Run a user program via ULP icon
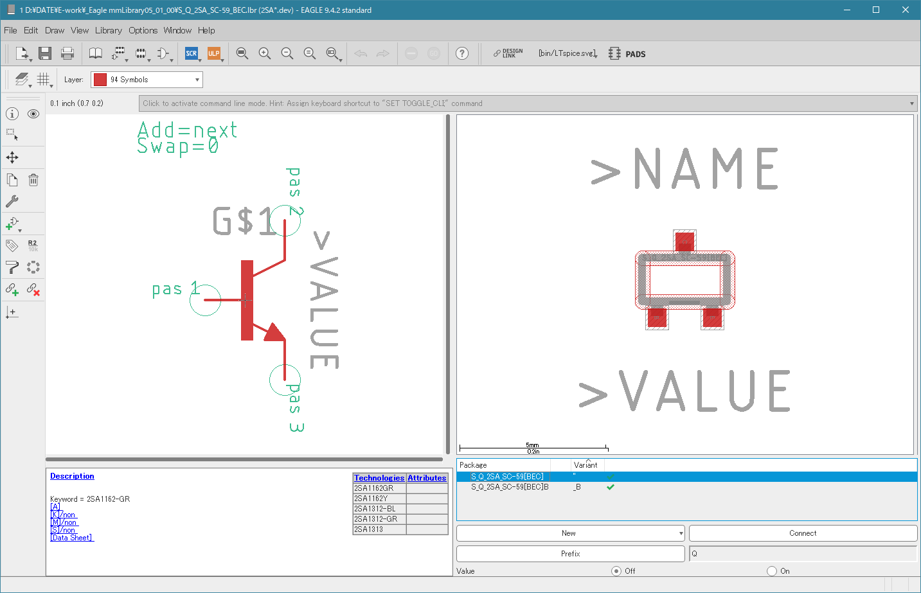This screenshot has height=593, width=921. [213, 53]
